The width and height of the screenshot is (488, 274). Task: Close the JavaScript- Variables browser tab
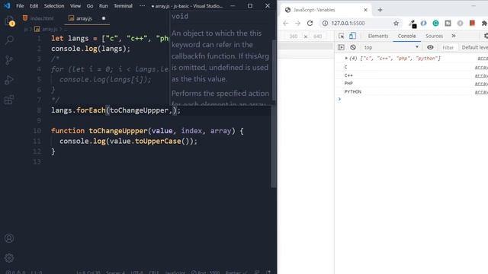coord(366,10)
